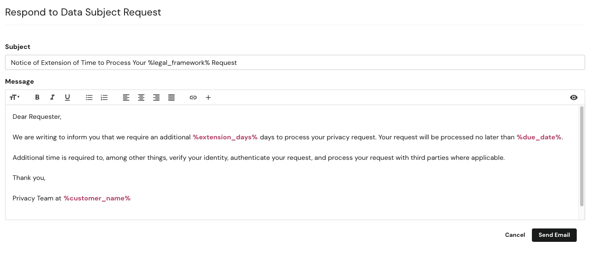Set left text alignment
The height and width of the screenshot is (259, 591).
[x=126, y=97]
